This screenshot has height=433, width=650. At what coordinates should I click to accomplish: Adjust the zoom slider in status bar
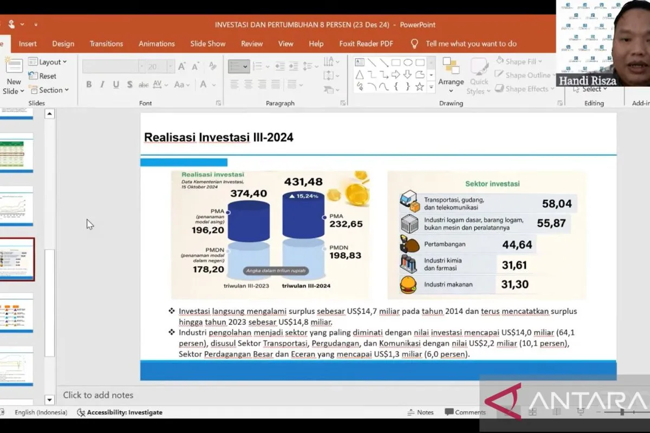[623, 412]
